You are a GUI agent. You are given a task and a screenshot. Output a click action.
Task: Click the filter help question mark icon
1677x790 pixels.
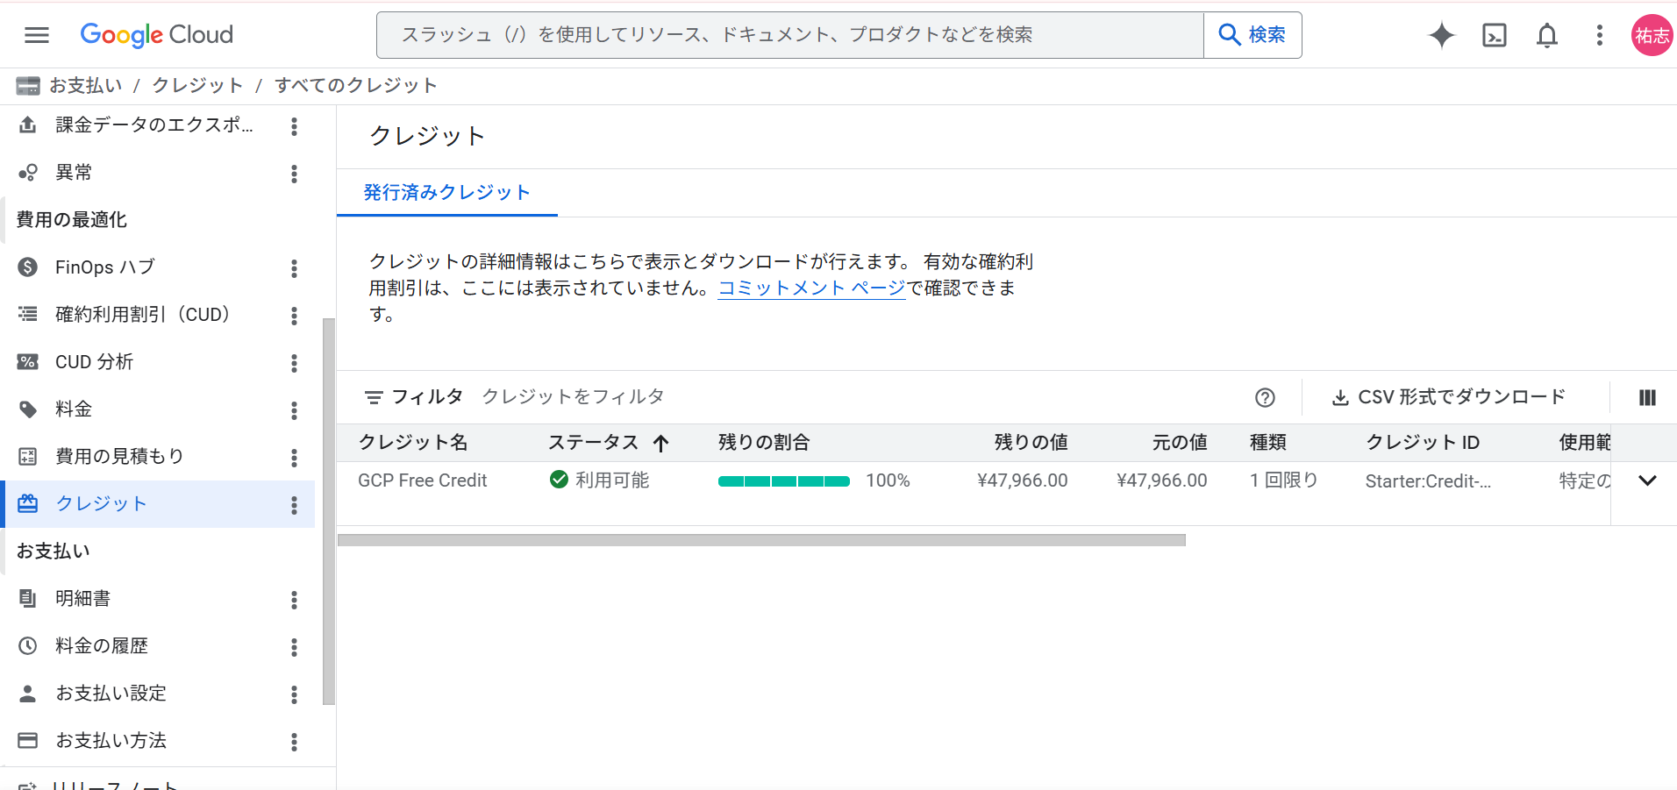point(1264,398)
